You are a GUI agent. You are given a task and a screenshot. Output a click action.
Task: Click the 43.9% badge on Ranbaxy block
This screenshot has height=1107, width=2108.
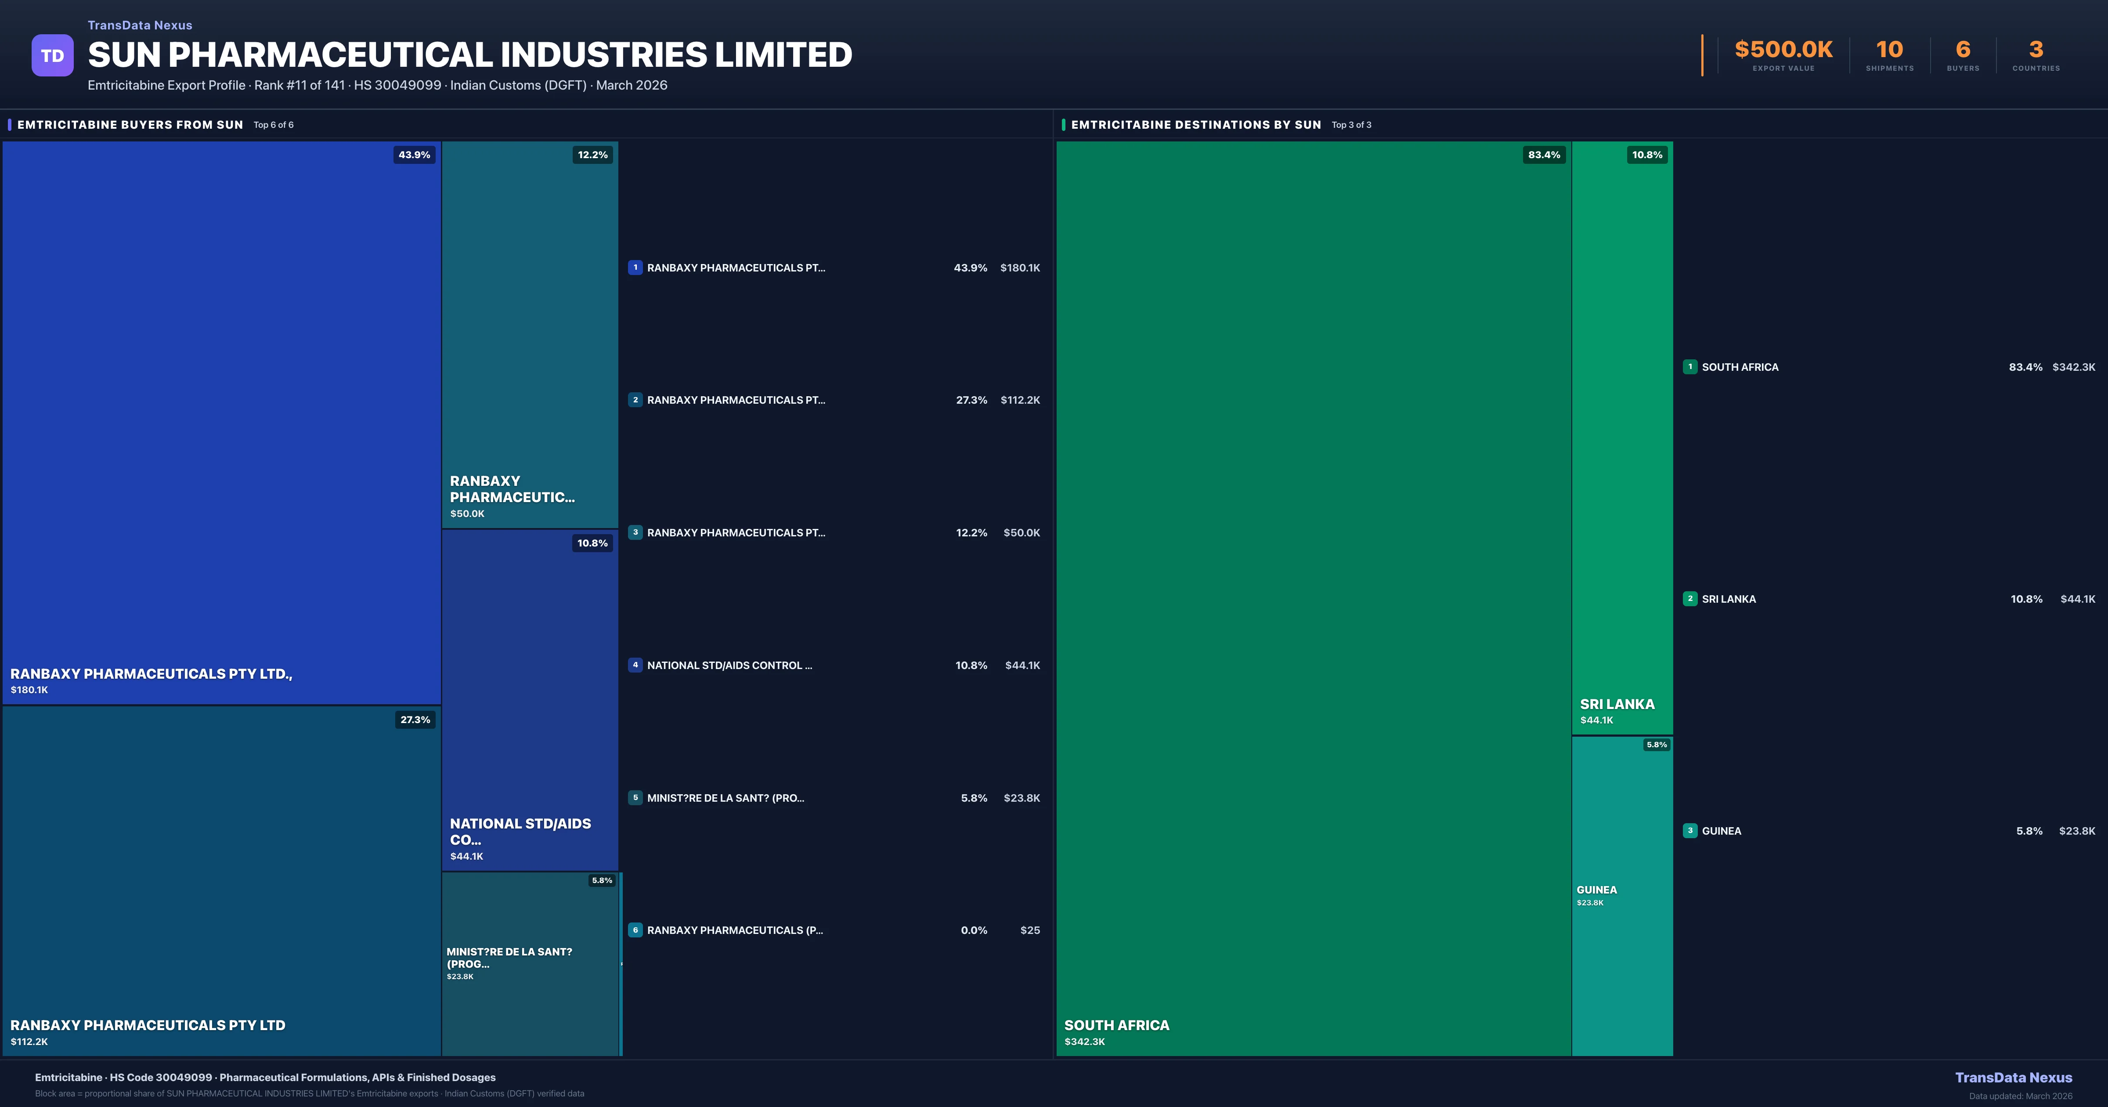click(414, 155)
